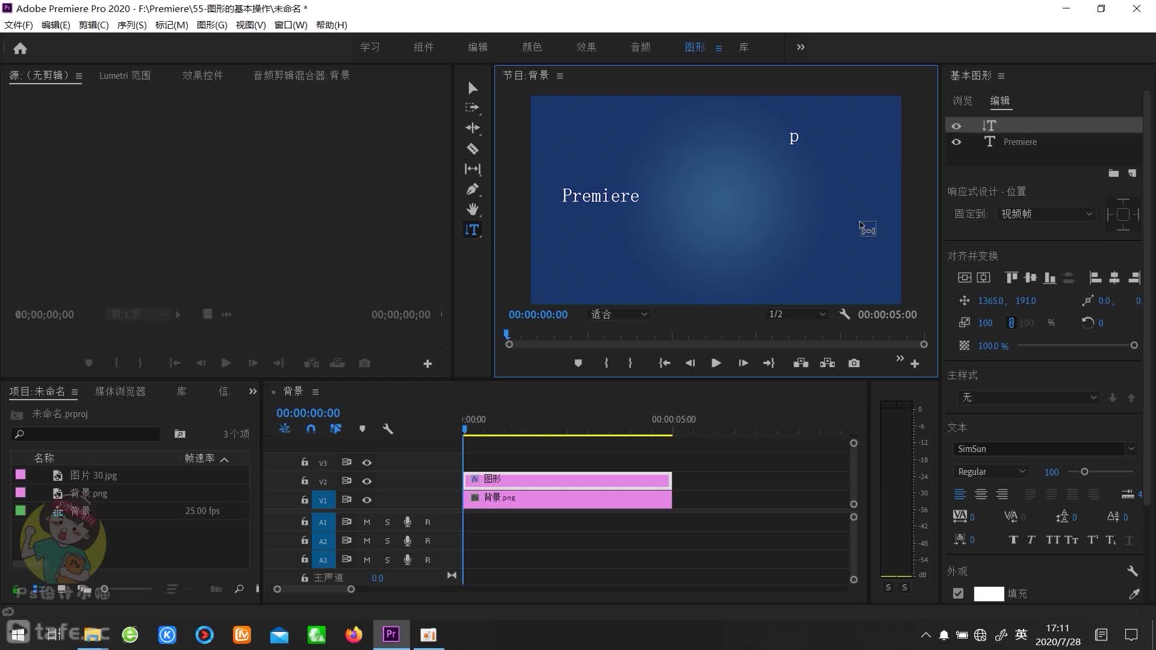Click Add Marker in timeline
The image size is (1156, 650).
pyautogui.click(x=362, y=429)
